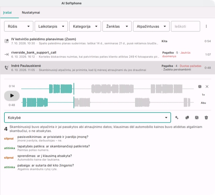Copy the analysis result
The width and height of the screenshot is (215, 195).
(x=187, y=117)
